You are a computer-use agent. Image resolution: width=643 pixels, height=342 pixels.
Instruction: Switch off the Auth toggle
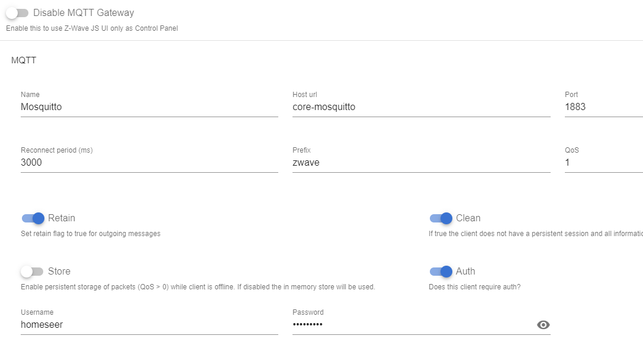pos(441,272)
